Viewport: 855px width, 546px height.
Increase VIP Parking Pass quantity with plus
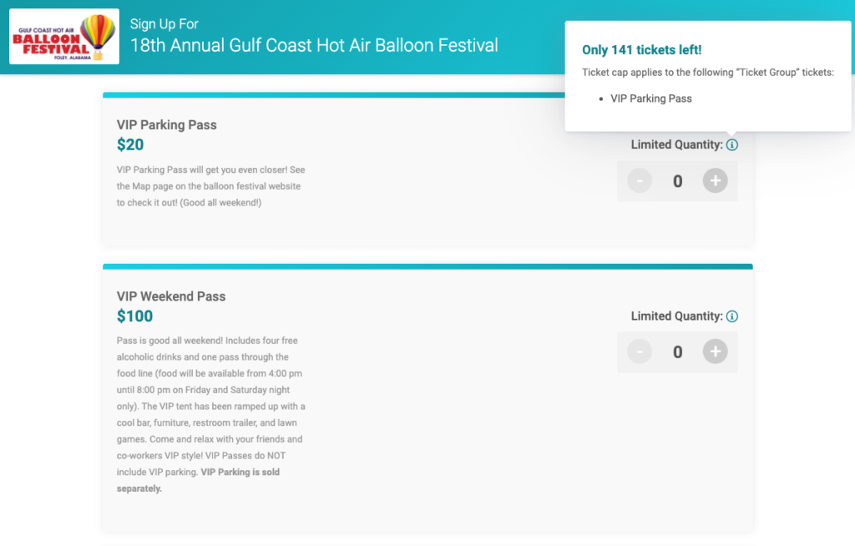pos(715,180)
